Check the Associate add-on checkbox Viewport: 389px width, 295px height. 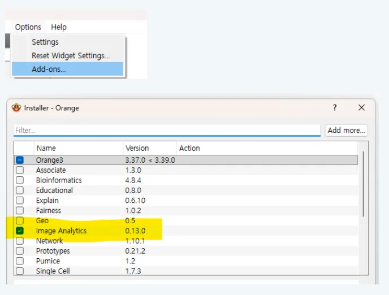tap(20, 170)
